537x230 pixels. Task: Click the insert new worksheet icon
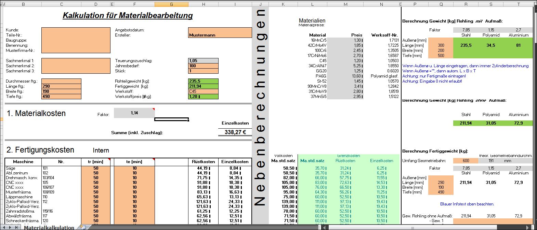click(x=82, y=227)
